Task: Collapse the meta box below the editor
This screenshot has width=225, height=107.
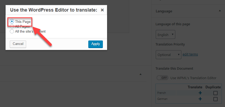Action: tap(141, 74)
